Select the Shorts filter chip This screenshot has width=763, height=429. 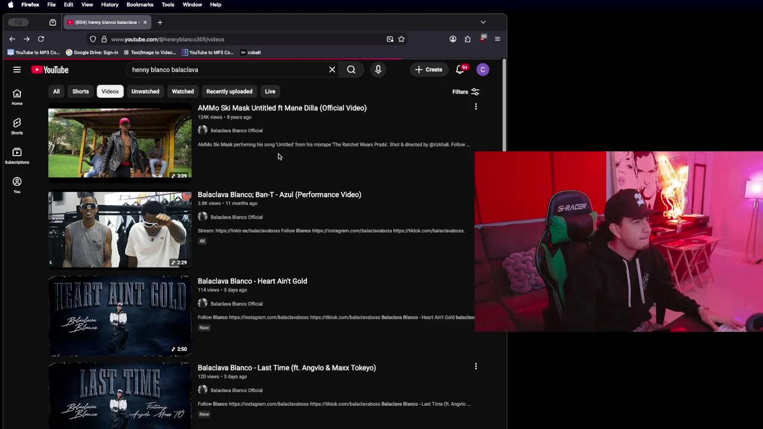click(80, 91)
